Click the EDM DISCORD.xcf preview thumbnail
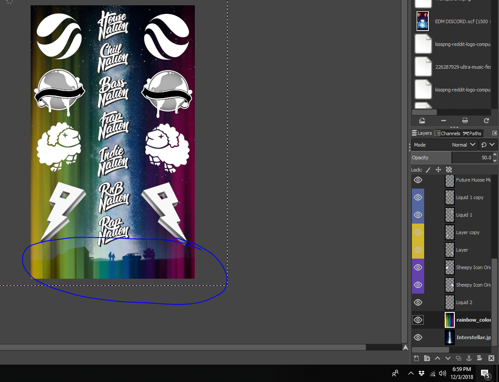The image size is (499, 382). click(x=423, y=21)
